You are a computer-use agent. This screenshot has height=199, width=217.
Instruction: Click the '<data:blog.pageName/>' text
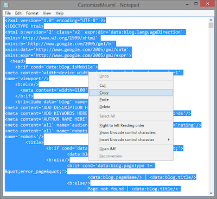pos(114,177)
